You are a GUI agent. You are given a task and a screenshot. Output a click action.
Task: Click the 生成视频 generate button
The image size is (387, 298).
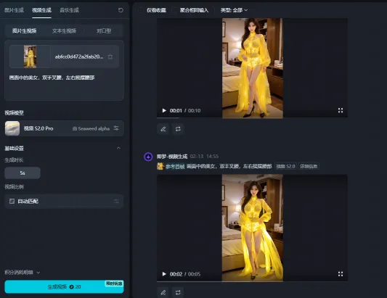[x=64, y=286]
